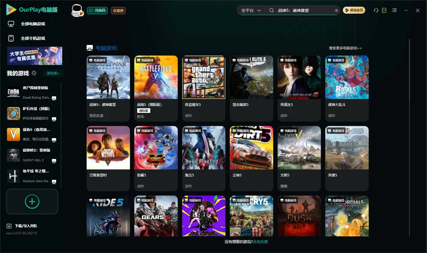Image resolution: width=427 pixels, height=253 pixels.
Task: Click PC icon on Horizon Zero Dawn row
Action: tap(54, 182)
